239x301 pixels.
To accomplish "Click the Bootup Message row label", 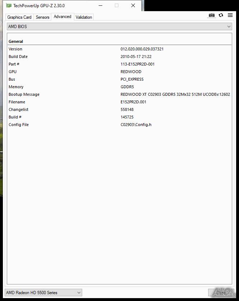I will [x=24, y=94].
